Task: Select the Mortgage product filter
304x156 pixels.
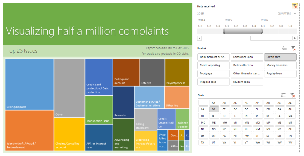Action: click(x=213, y=74)
